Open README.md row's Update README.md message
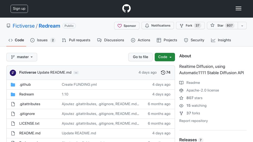This screenshot has height=142, width=253. point(79,133)
